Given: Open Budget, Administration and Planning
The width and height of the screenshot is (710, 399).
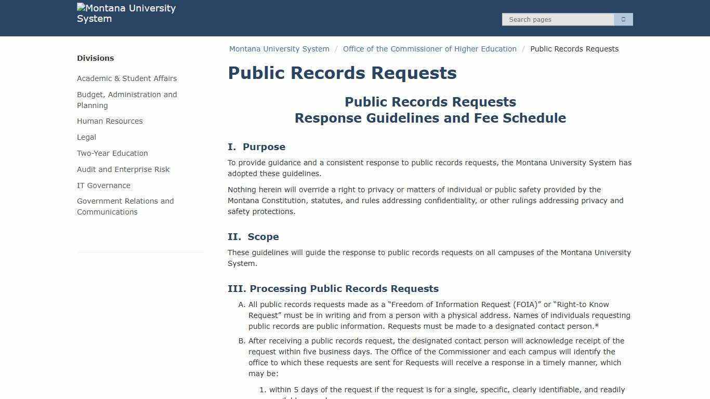Looking at the screenshot, I should point(127,100).
